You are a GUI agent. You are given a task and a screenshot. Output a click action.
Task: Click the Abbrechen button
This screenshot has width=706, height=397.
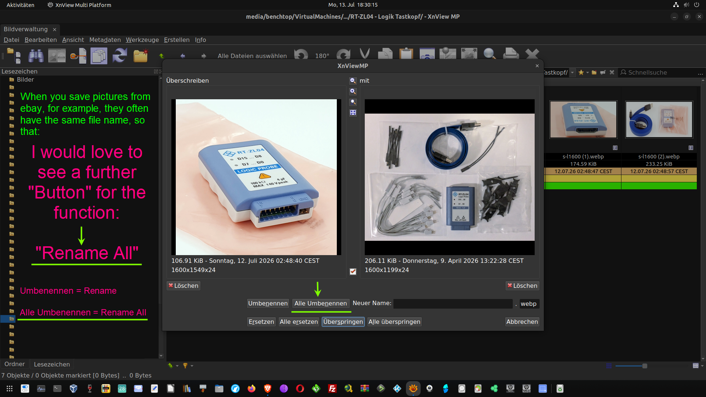pyautogui.click(x=522, y=322)
